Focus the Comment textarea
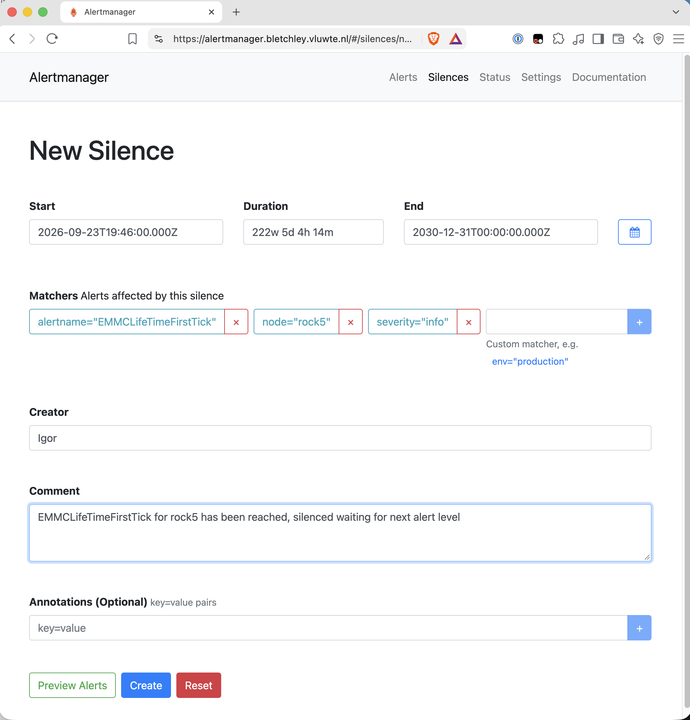The width and height of the screenshot is (690, 720). click(x=340, y=533)
